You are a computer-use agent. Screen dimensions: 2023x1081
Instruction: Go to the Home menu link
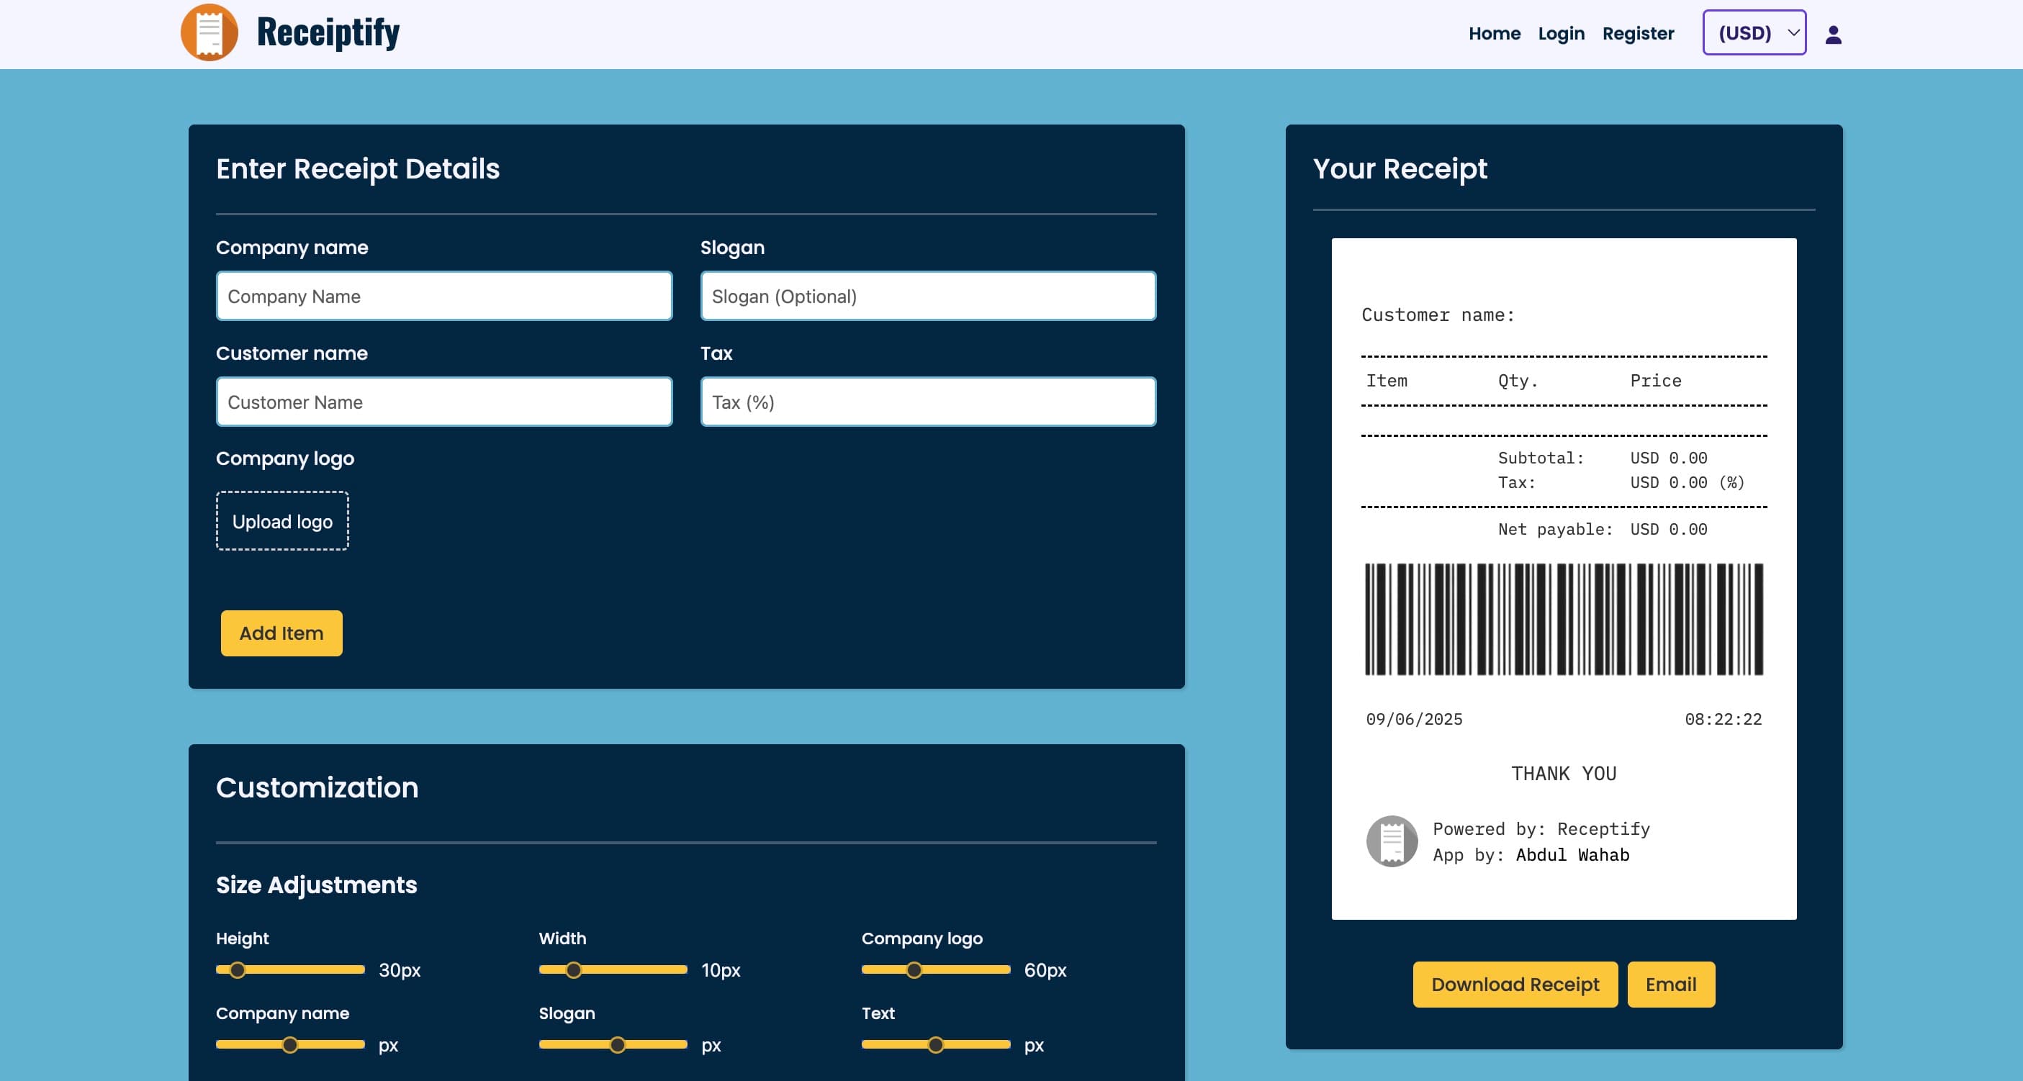[1494, 34]
